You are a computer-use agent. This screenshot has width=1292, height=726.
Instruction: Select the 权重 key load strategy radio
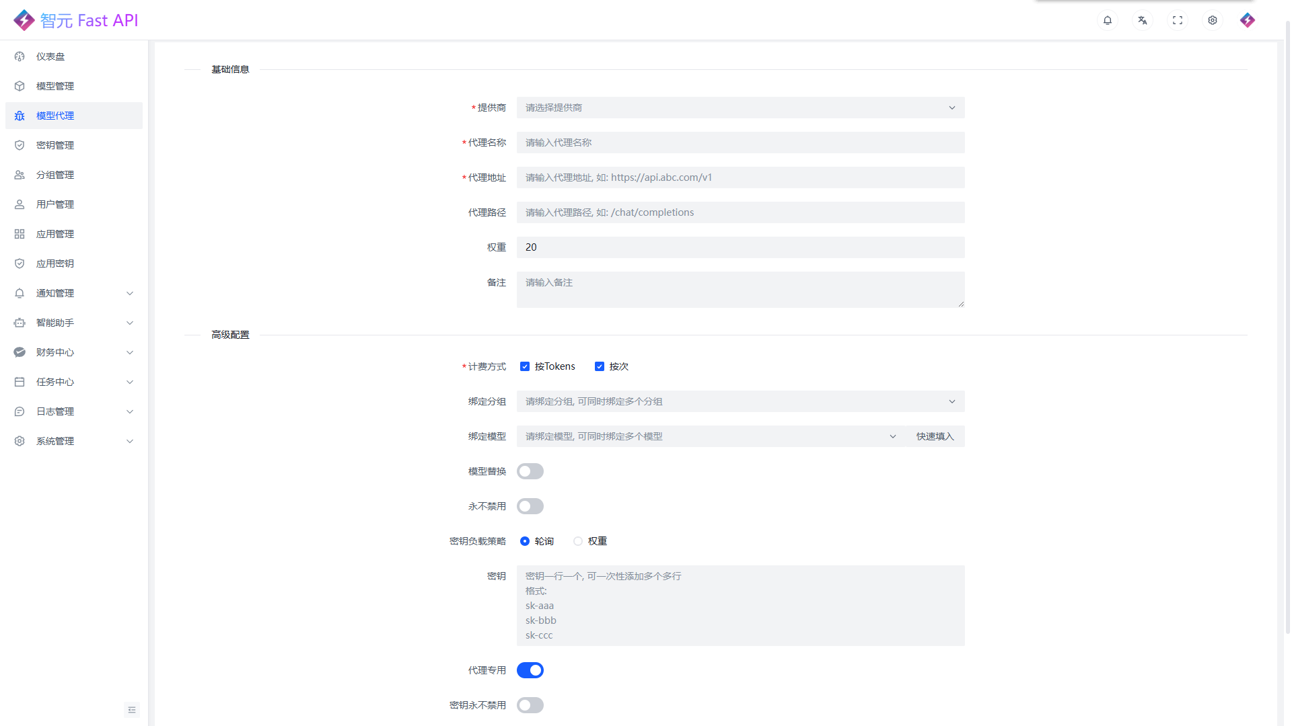[x=578, y=541]
